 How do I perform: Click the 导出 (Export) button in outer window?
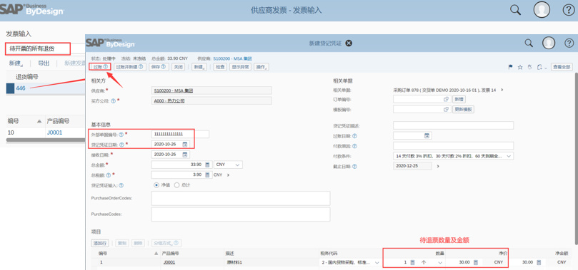[44, 63]
